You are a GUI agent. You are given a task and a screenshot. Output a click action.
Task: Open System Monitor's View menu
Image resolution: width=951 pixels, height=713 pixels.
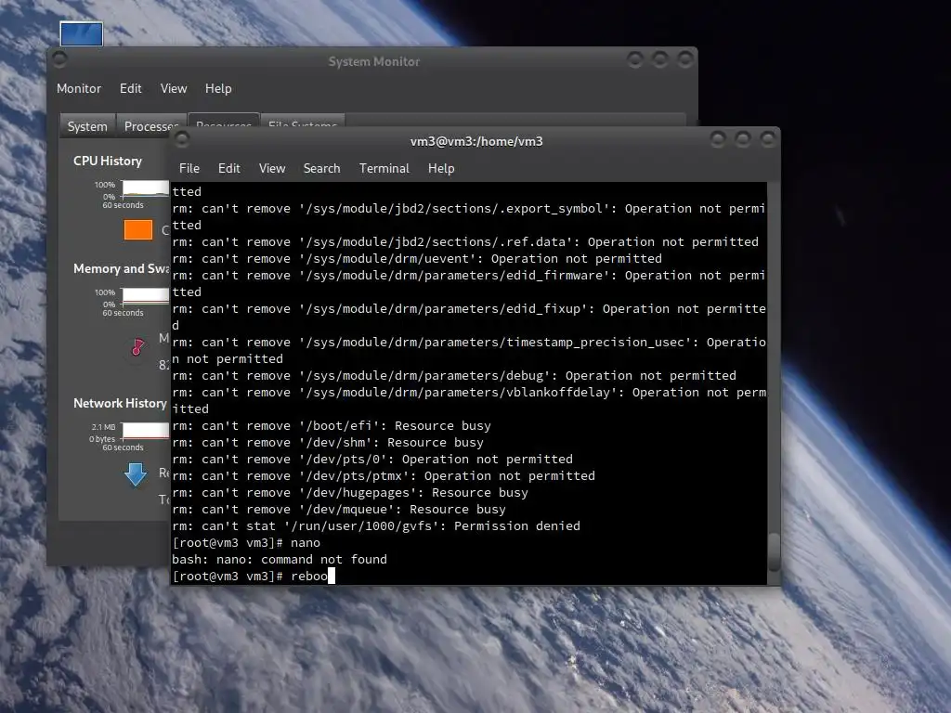point(174,88)
